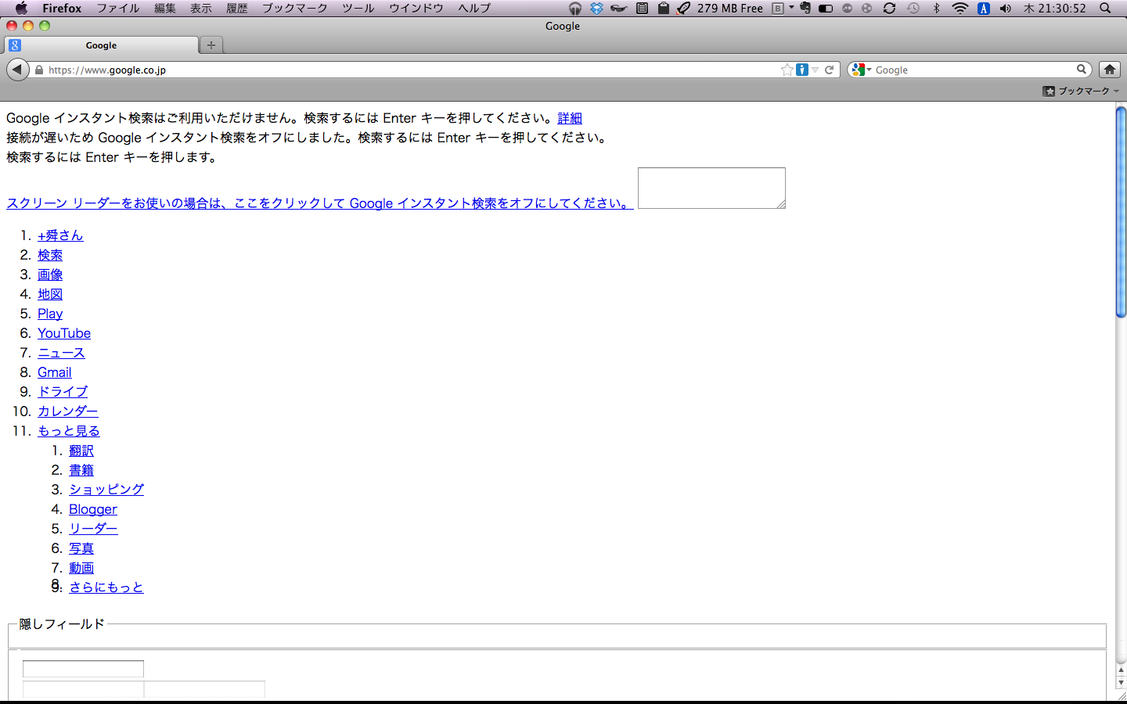Open the ブックマーク toolbar dropdown
The height and width of the screenshot is (704, 1127).
[1080, 92]
